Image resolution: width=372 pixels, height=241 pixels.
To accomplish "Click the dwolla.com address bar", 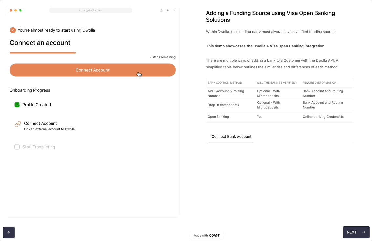I will tap(91, 11).
